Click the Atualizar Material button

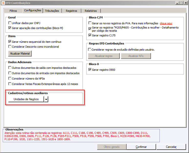20,54
